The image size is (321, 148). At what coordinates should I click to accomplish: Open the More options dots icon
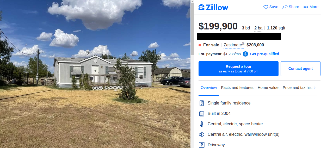pos(306,7)
